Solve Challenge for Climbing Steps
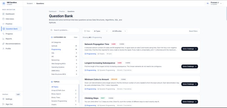Screen dimensions: 227x108 pos(190,102)
